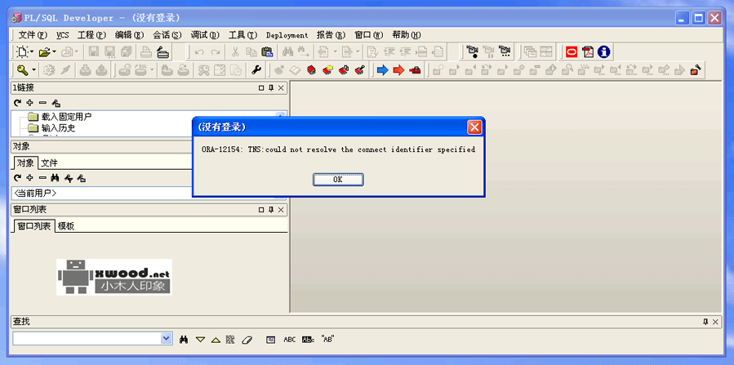Close the ORA-12154 error dialog
The height and width of the screenshot is (365, 734).
click(x=474, y=127)
